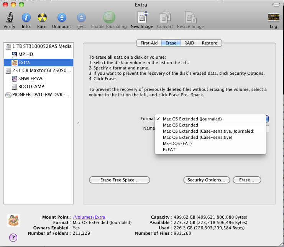Choose Mac OS Extended (Case-sensitive, Journaled) option

coord(210,131)
